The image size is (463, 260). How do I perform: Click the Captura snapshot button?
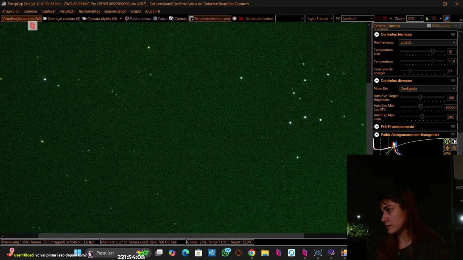coord(178,18)
